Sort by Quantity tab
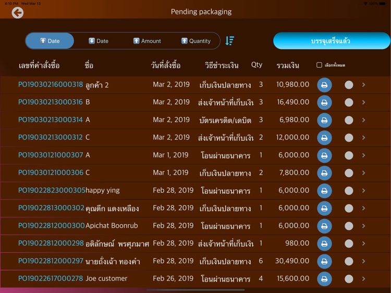 coord(195,41)
